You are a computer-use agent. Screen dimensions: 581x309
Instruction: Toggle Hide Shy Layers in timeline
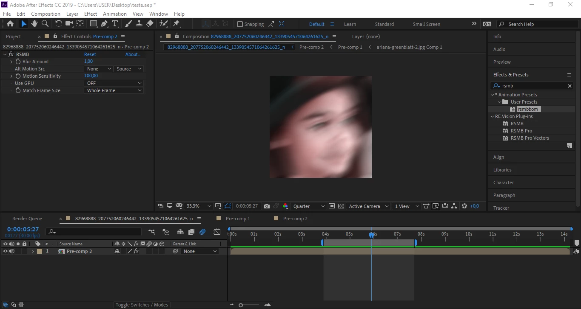(x=180, y=232)
